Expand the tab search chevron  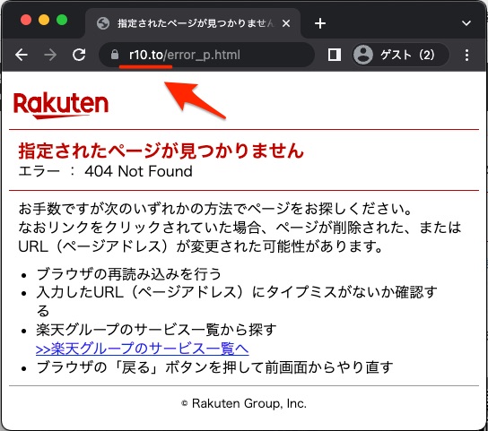coord(466,23)
